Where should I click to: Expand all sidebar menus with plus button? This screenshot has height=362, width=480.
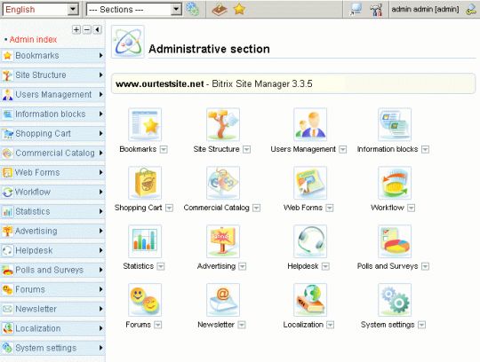pos(76,29)
